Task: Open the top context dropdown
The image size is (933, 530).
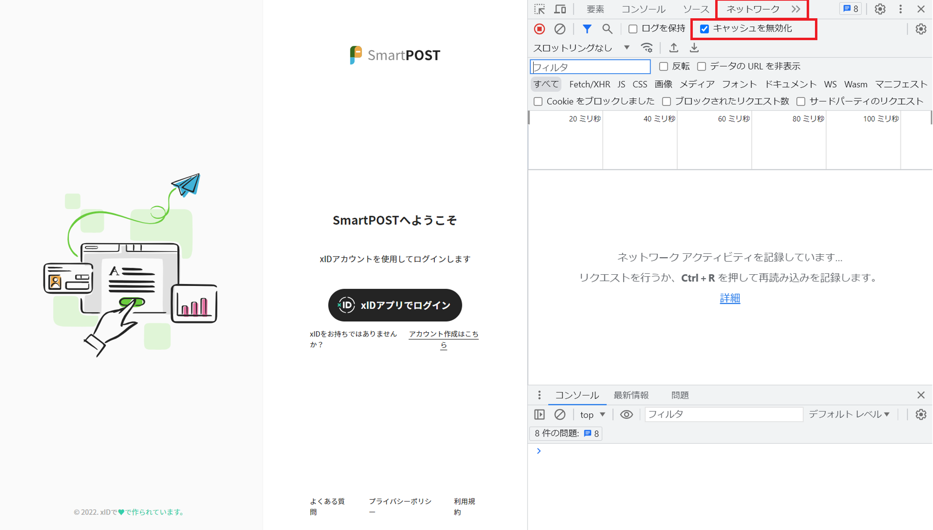Action: click(592, 414)
